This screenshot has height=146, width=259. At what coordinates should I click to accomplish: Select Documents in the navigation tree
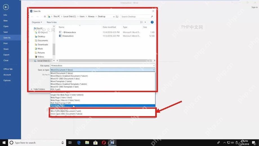point(43,41)
